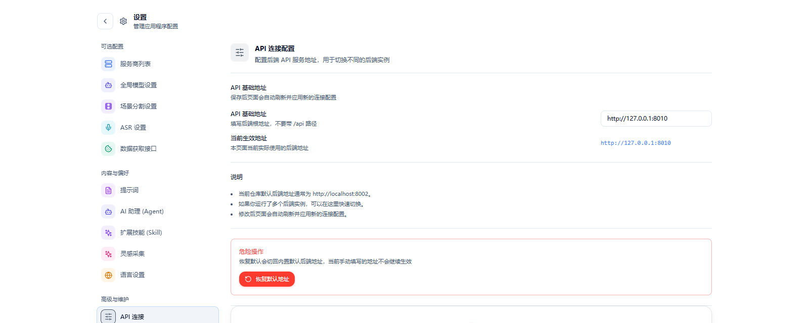Click the 说明 heading

(237, 177)
